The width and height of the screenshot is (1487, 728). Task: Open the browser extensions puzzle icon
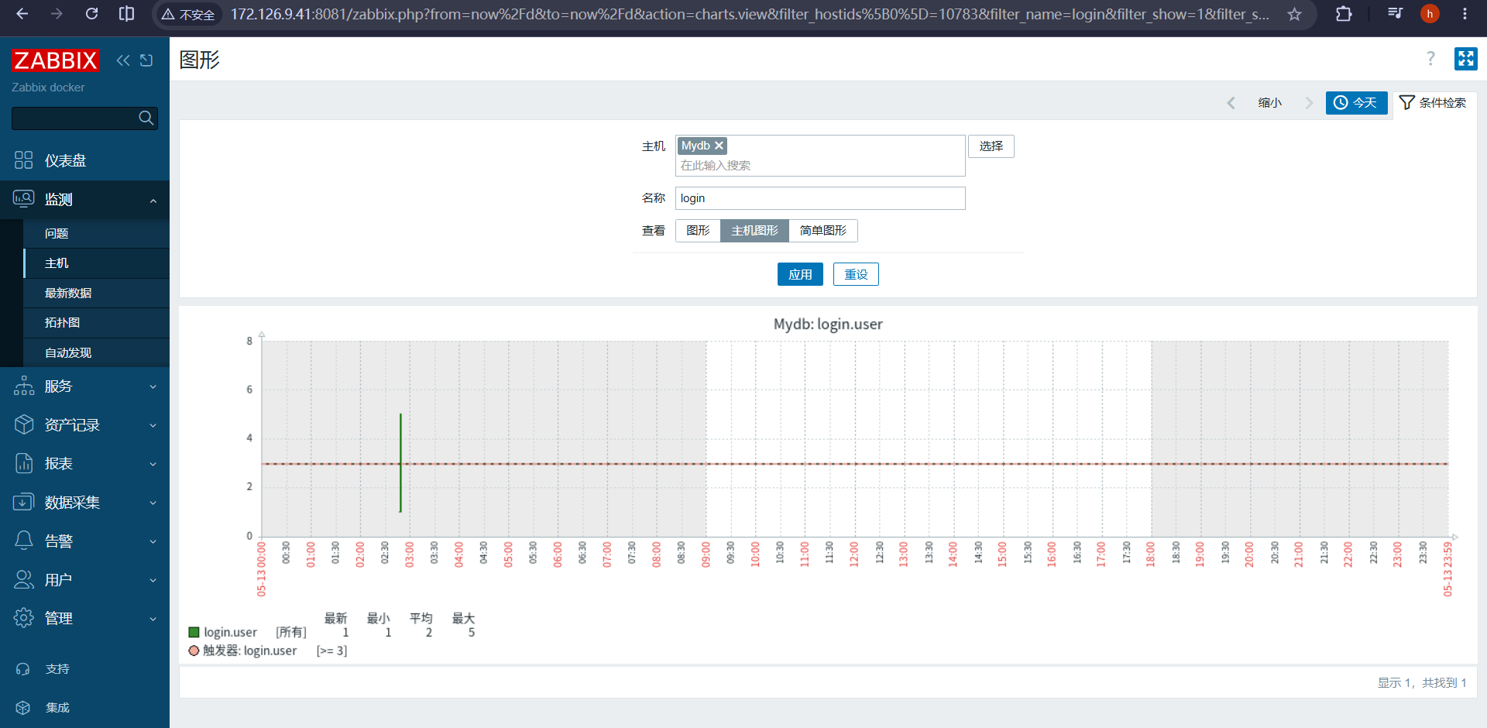1344,14
